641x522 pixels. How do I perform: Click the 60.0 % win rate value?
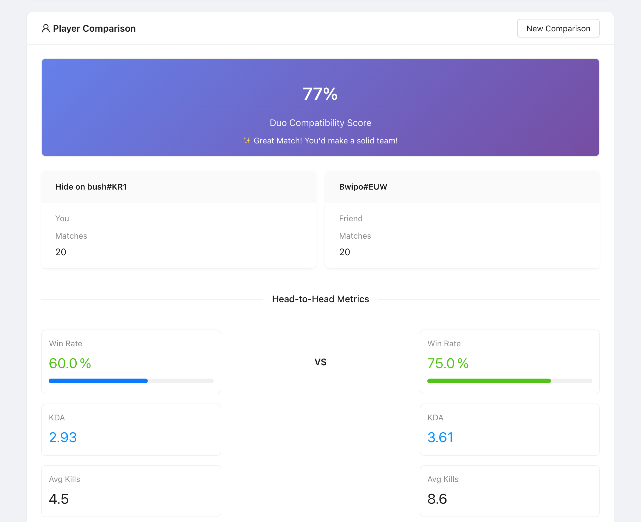pos(70,363)
